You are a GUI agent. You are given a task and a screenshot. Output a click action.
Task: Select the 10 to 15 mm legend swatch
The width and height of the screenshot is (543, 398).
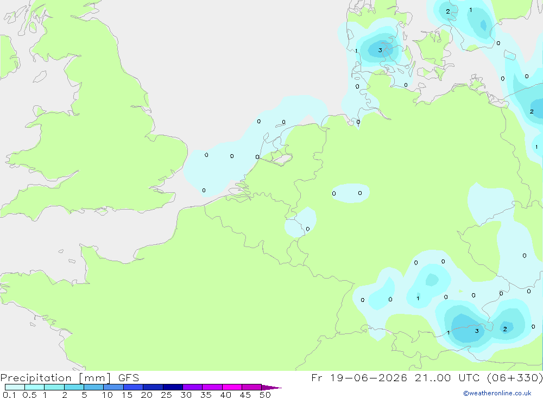coord(113,387)
